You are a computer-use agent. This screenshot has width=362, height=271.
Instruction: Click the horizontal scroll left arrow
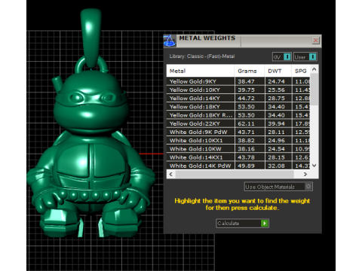coord(171,174)
